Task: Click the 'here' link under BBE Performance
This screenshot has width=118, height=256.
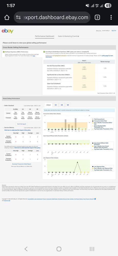Action: 34,56
